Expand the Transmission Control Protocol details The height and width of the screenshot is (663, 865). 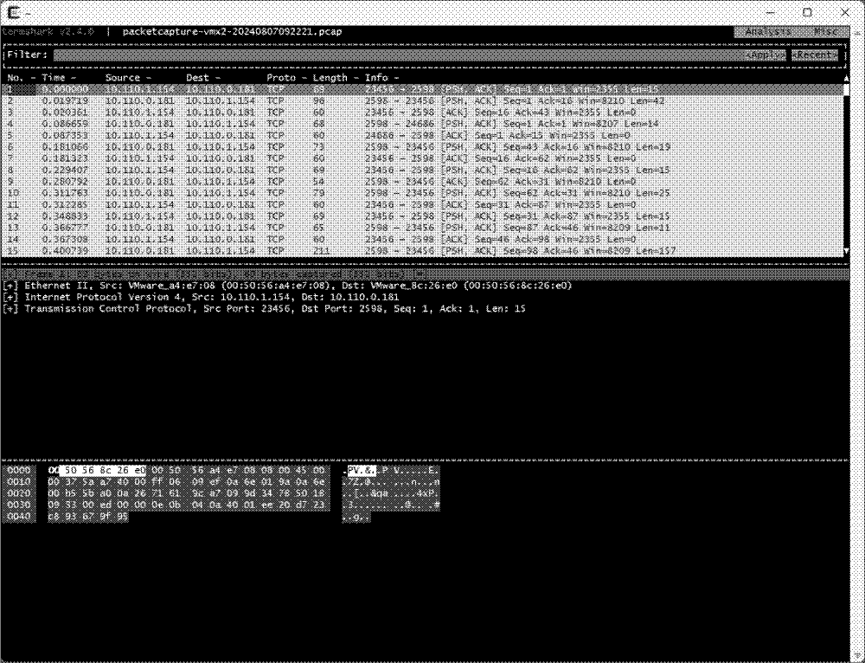coord(10,308)
